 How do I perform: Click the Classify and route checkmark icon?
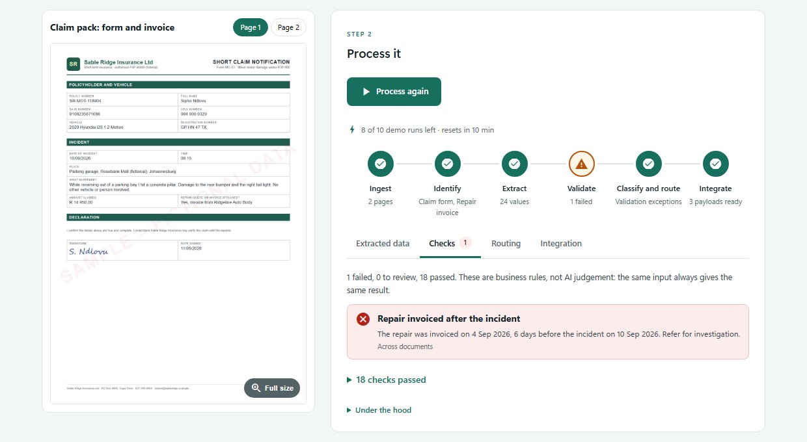[x=648, y=164]
